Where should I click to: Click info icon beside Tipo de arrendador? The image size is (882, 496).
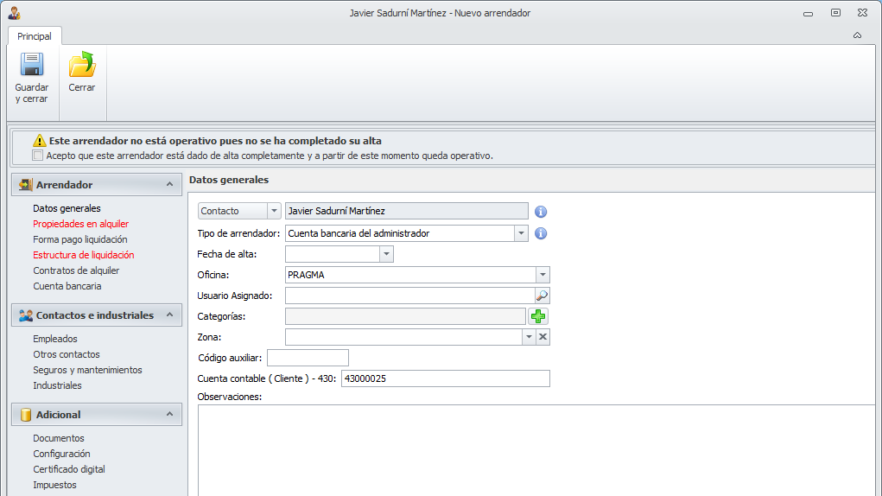[x=542, y=233]
